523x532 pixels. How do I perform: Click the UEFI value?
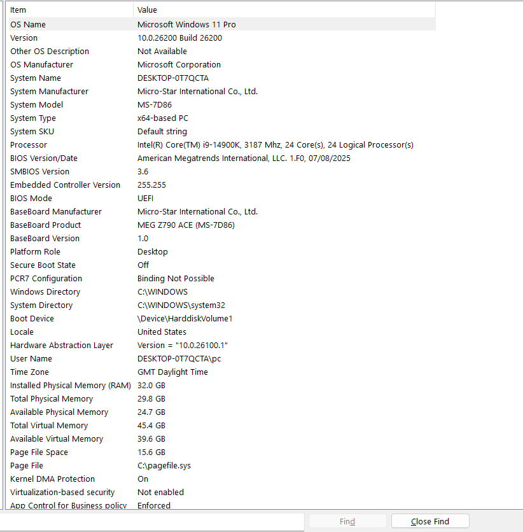145,198
